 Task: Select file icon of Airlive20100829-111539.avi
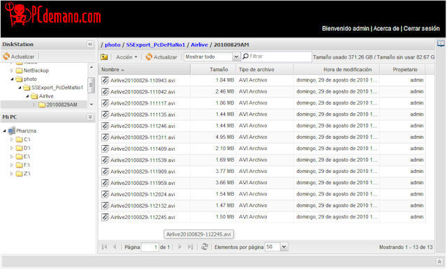pyautogui.click(x=105, y=160)
